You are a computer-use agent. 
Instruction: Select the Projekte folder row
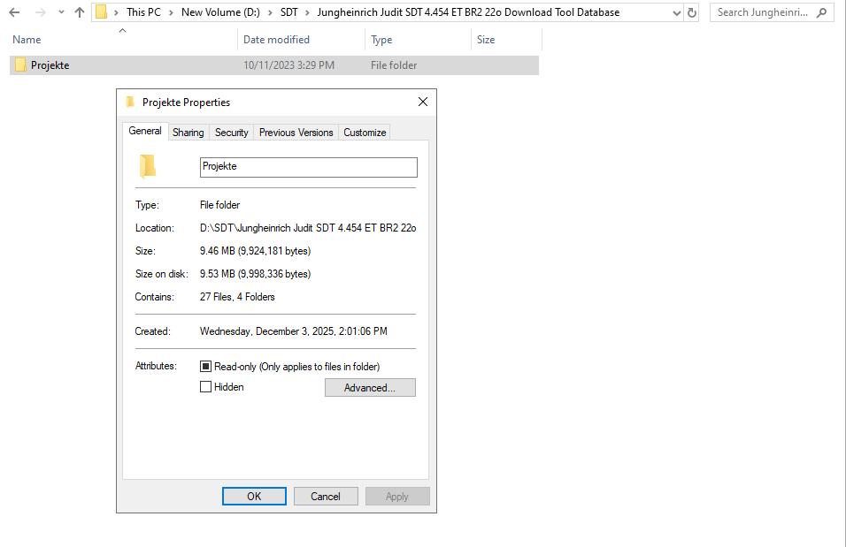pos(274,65)
